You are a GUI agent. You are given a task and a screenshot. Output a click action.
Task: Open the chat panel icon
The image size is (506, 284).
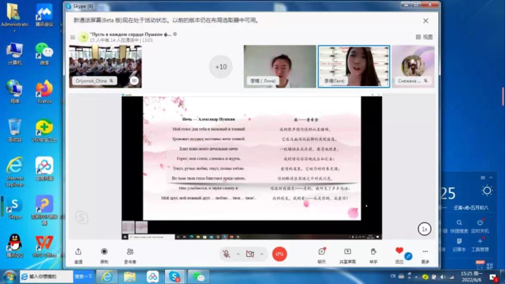click(x=322, y=251)
